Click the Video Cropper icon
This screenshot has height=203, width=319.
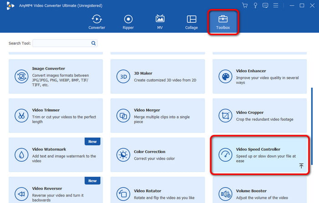[x=226, y=116]
